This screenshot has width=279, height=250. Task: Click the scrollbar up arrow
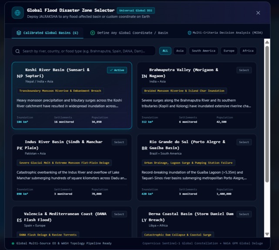click(x=267, y=42)
